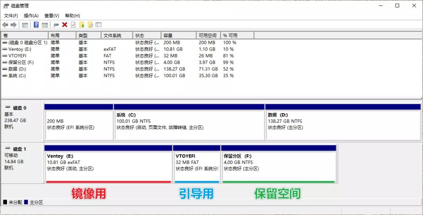Click the red X delete icon

point(65,25)
